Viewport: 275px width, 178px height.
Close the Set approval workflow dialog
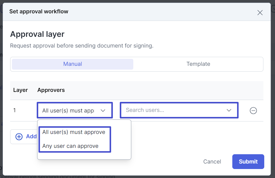(x=260, y=12)
